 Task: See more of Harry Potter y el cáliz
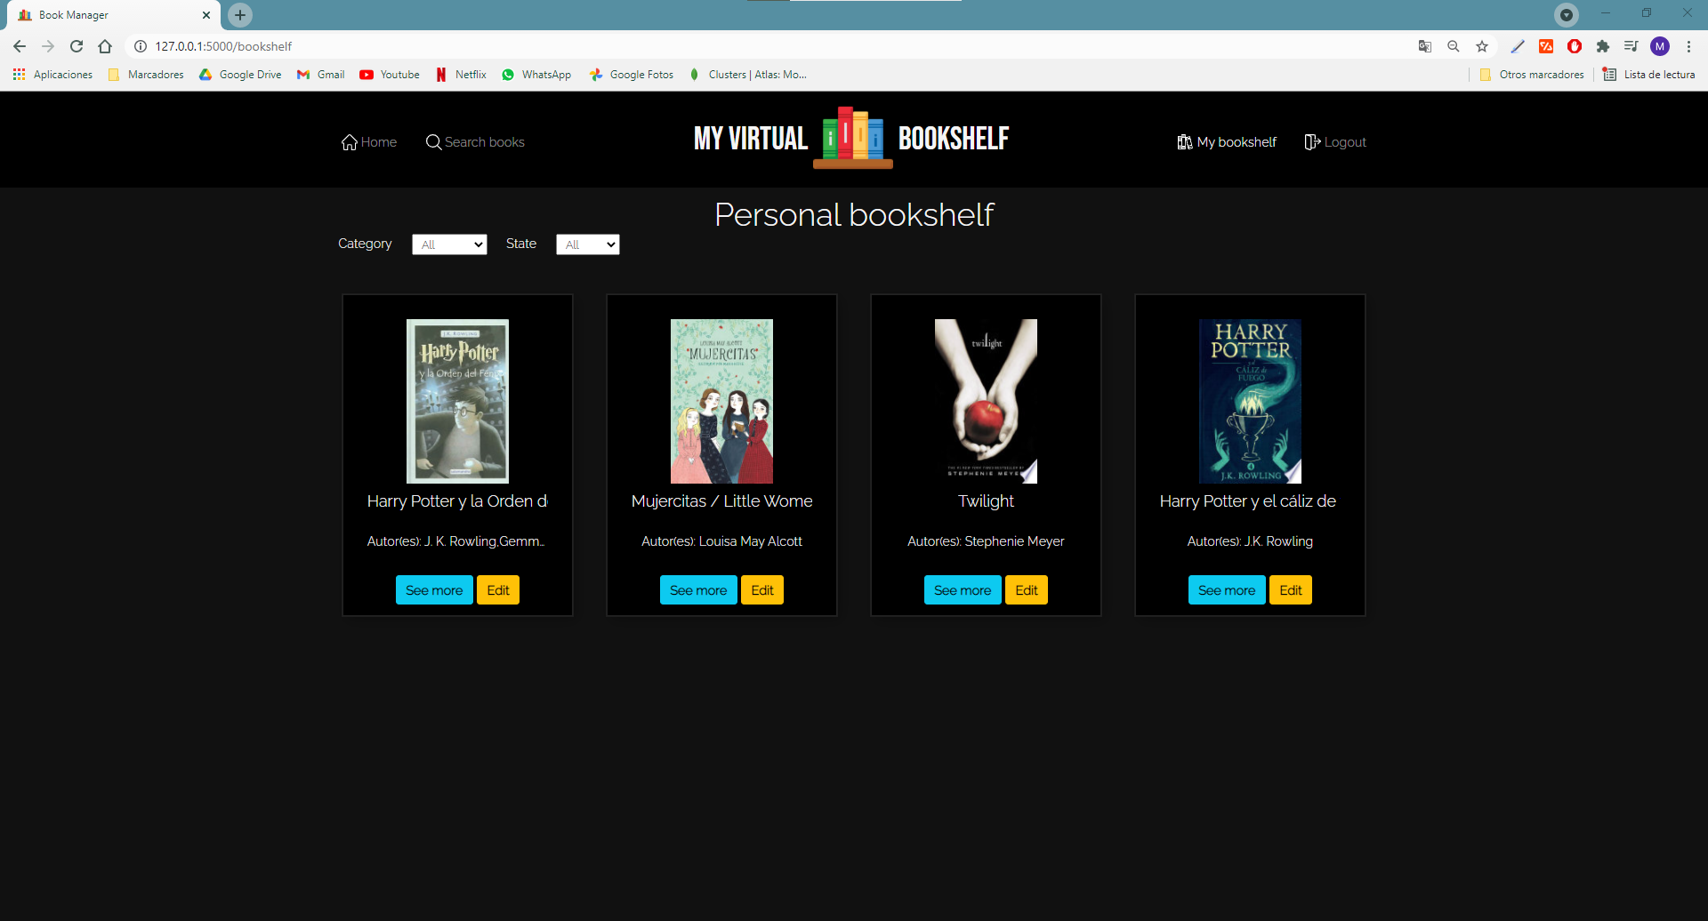pos(1227,590)
